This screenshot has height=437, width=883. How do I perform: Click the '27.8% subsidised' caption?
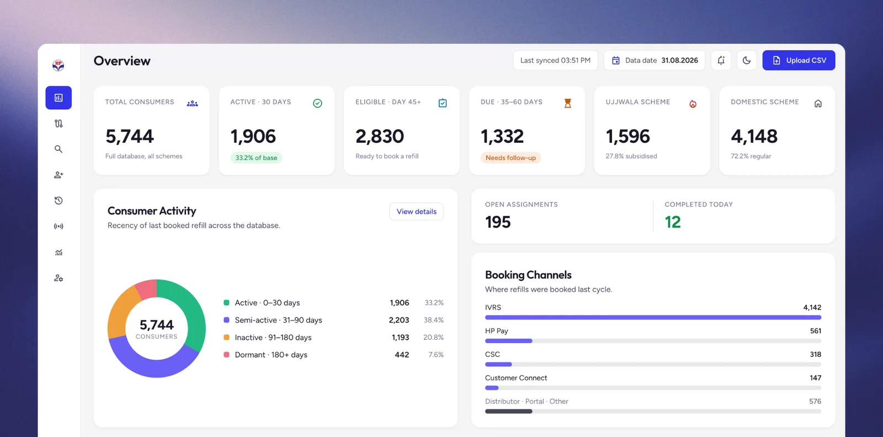click(631, 156)
